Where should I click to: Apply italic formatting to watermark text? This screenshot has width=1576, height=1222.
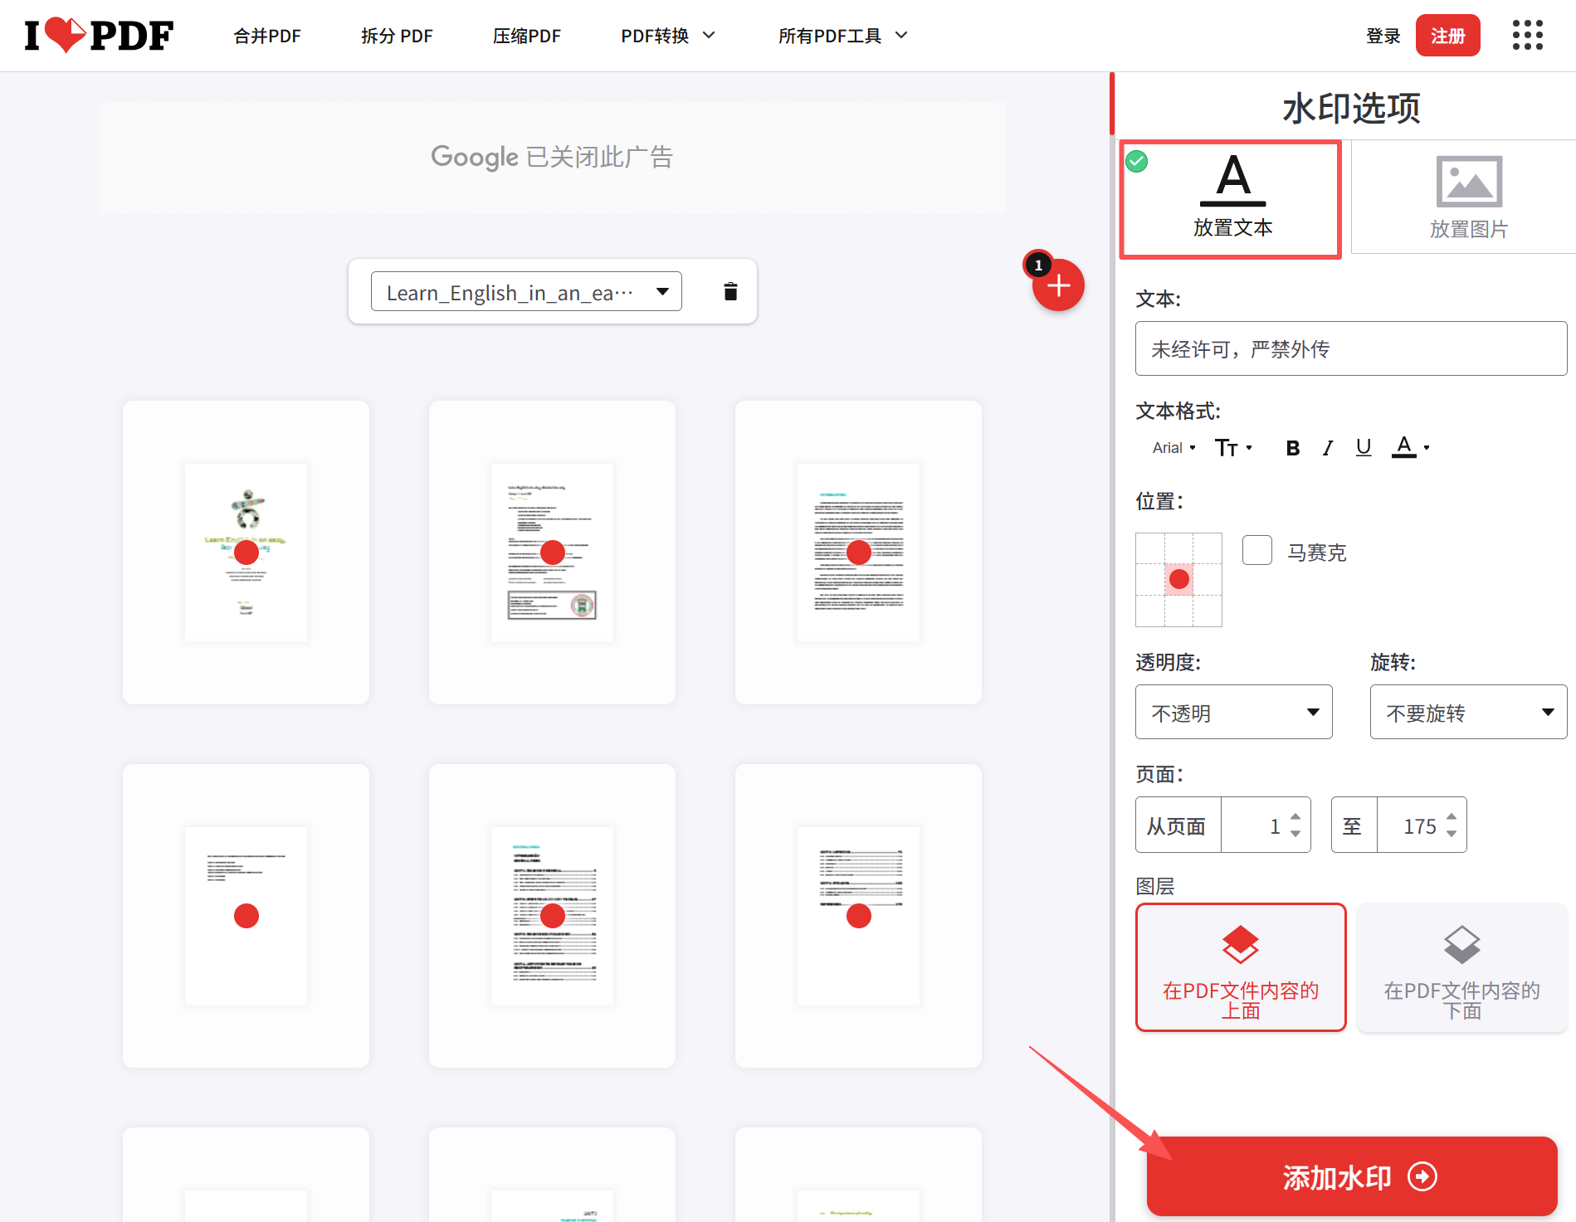tap(1327, 447)
